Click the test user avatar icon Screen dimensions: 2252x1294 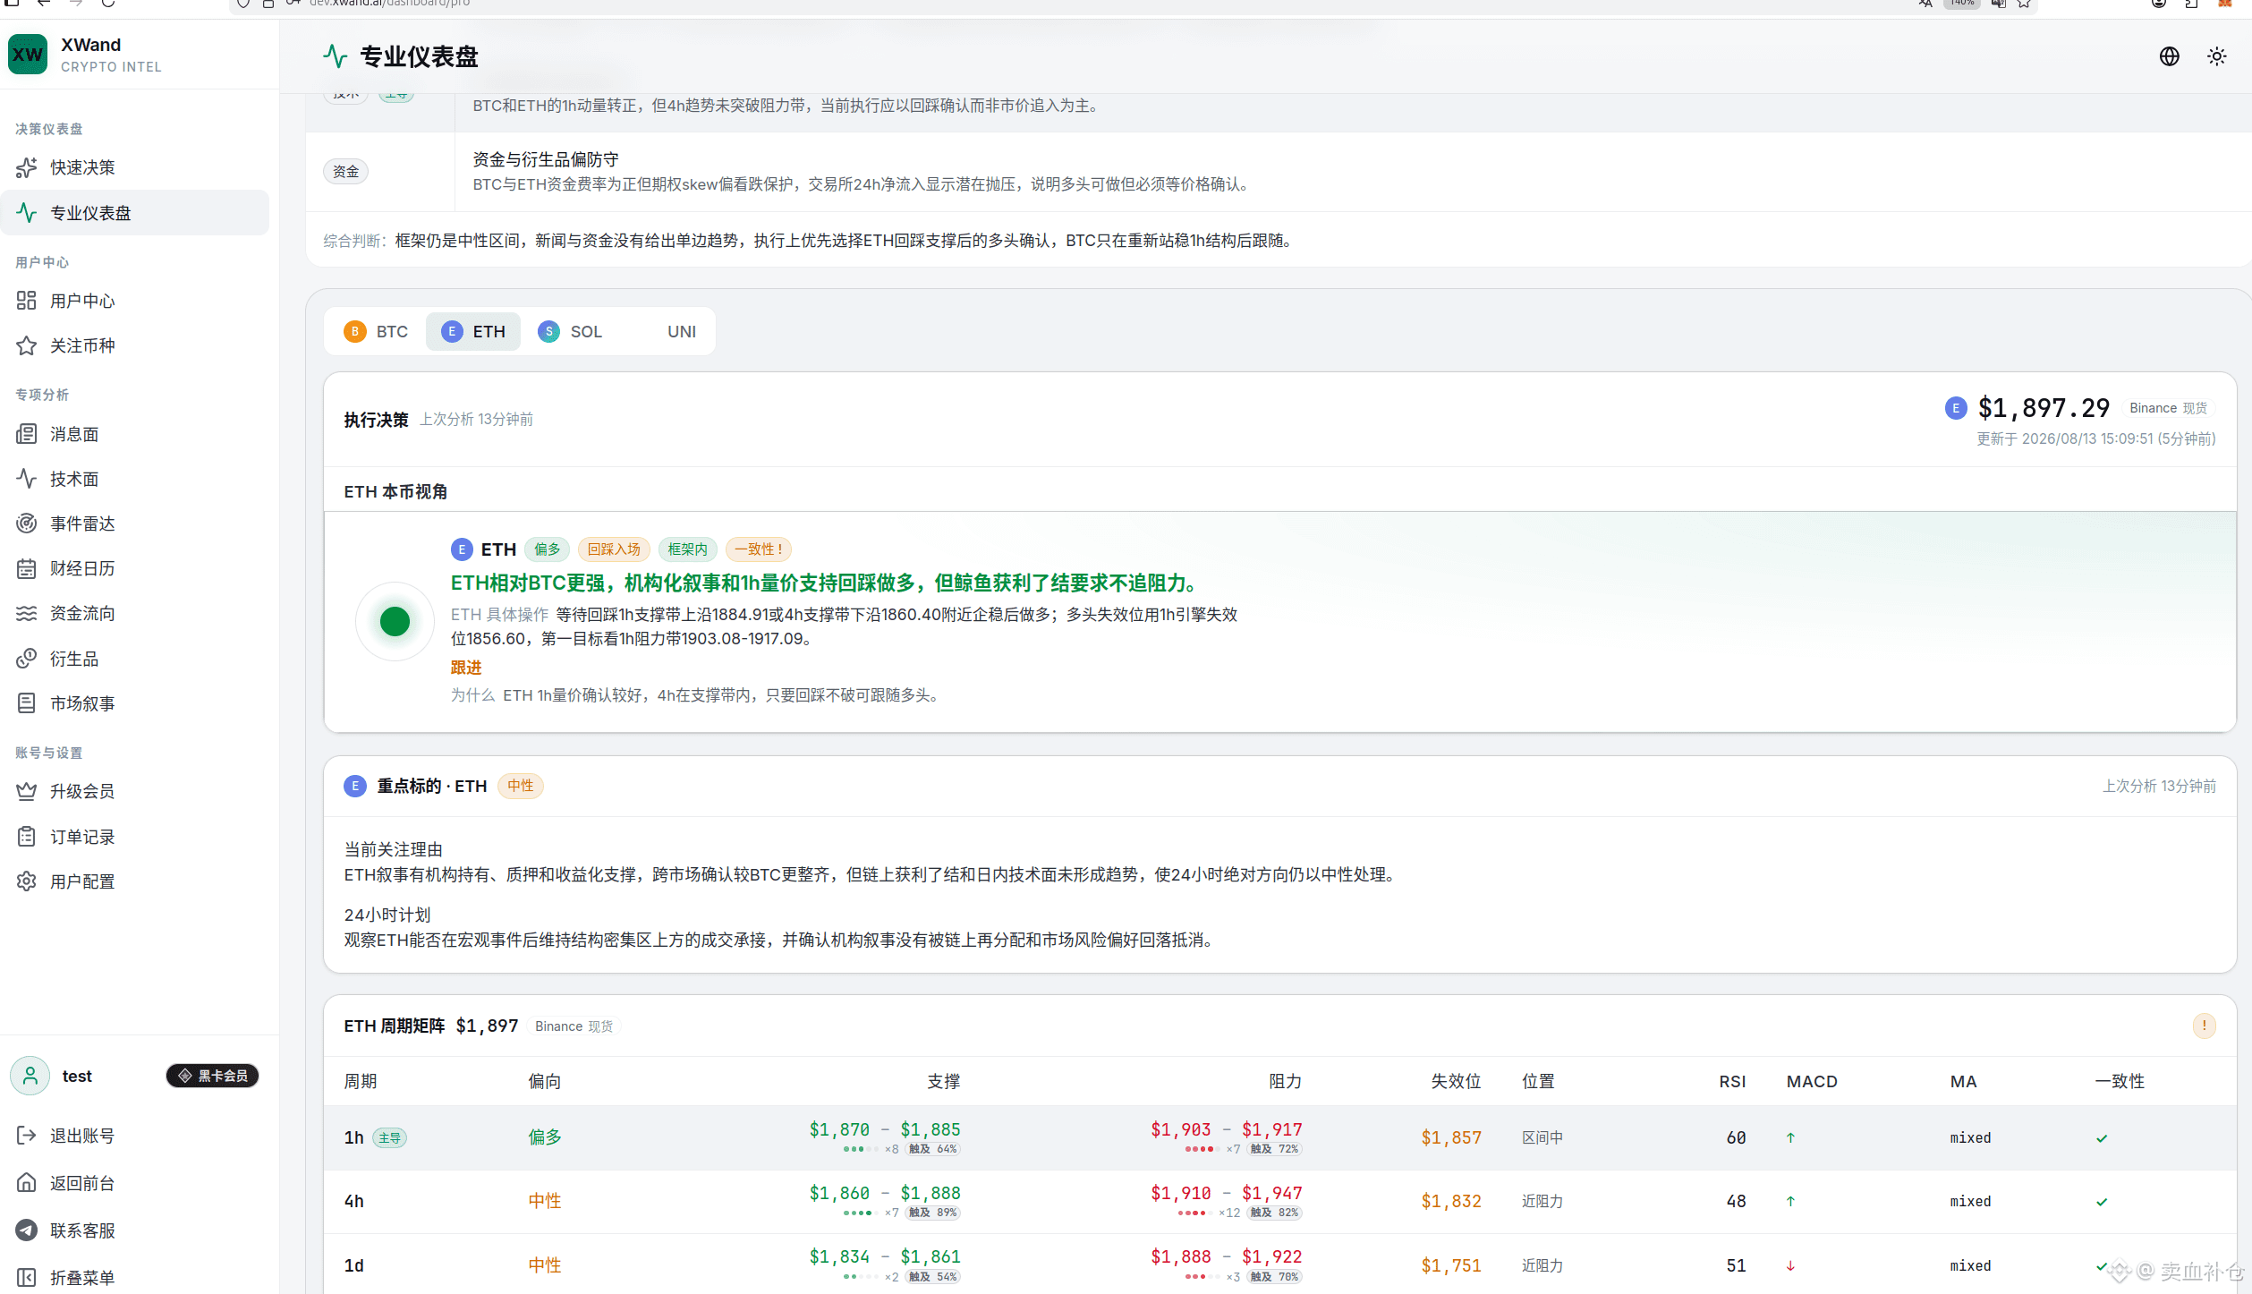pyautogui.click(x=30, y=1076)
